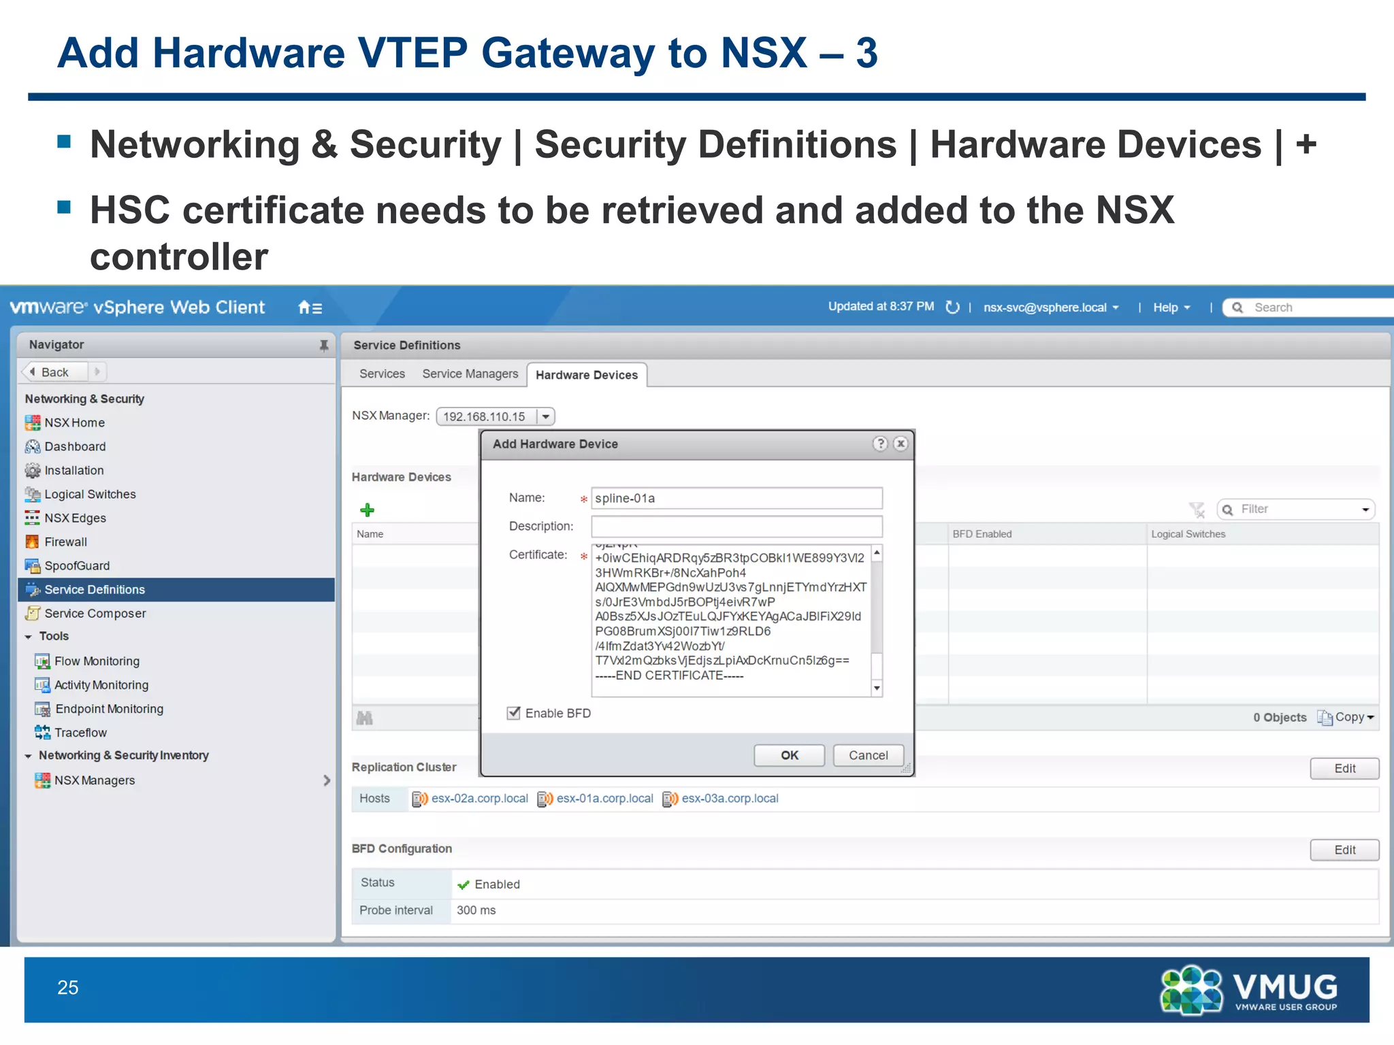Click the green plus to add hardware device
Screen dimensions: 1394x1045
coord(367,510)
